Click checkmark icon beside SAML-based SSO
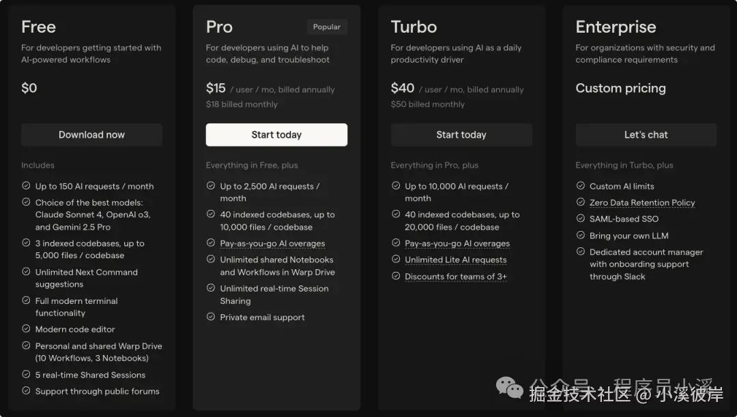 point(581,219)
